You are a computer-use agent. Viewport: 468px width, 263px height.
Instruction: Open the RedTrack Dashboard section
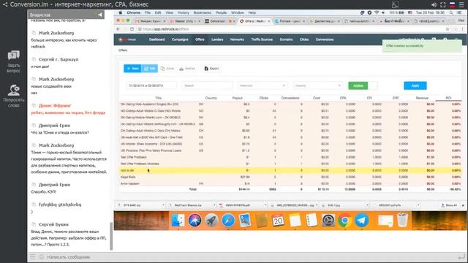click(x=156, y=39)
